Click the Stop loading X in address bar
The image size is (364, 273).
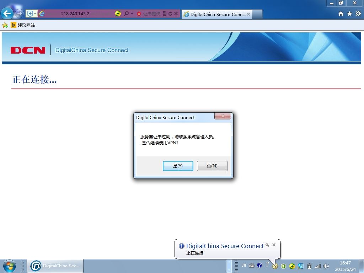tap(176, 14)
